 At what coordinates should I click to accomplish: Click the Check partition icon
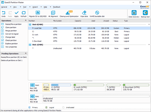click(3, 40)
